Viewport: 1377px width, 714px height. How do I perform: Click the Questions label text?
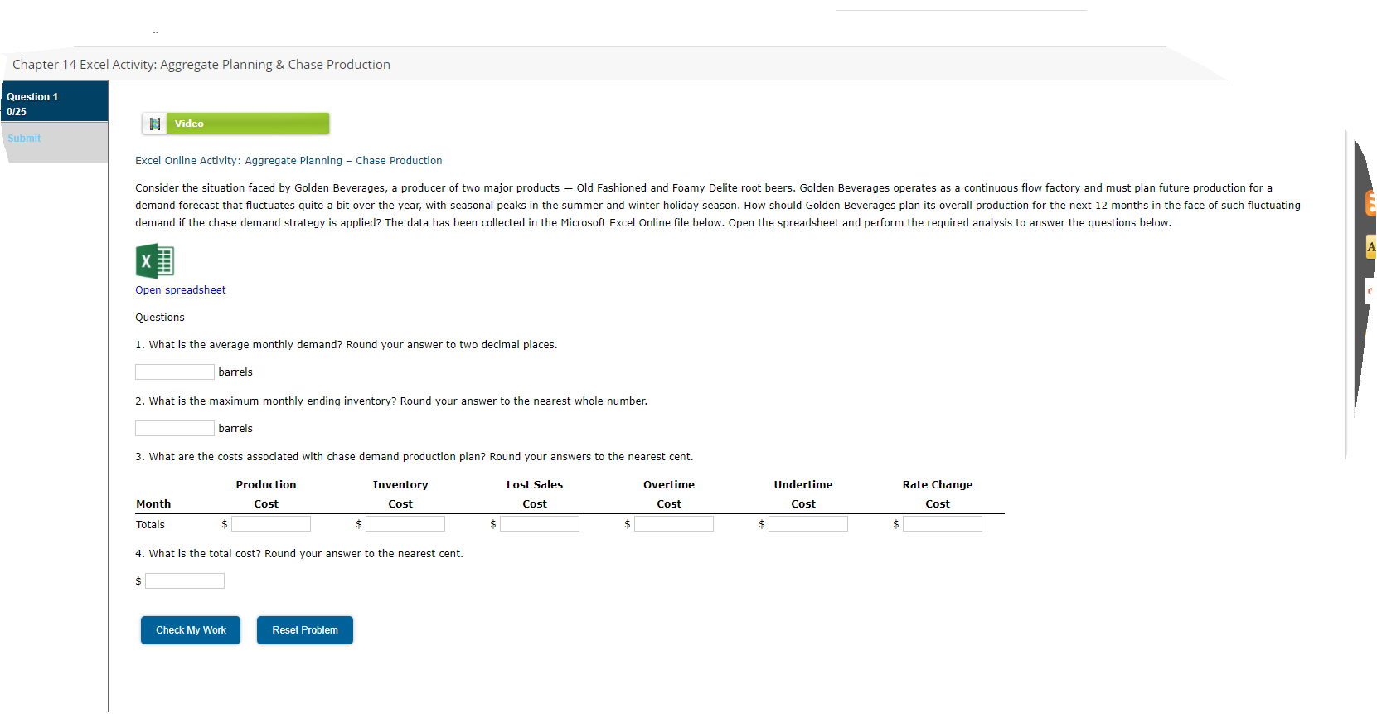tap(160, 318)
